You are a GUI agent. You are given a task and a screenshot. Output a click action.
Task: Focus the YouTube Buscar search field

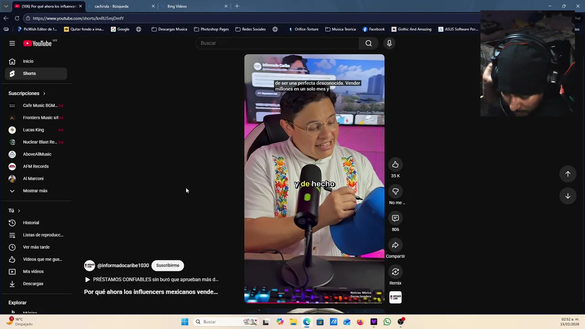click(x=277, y=43)
